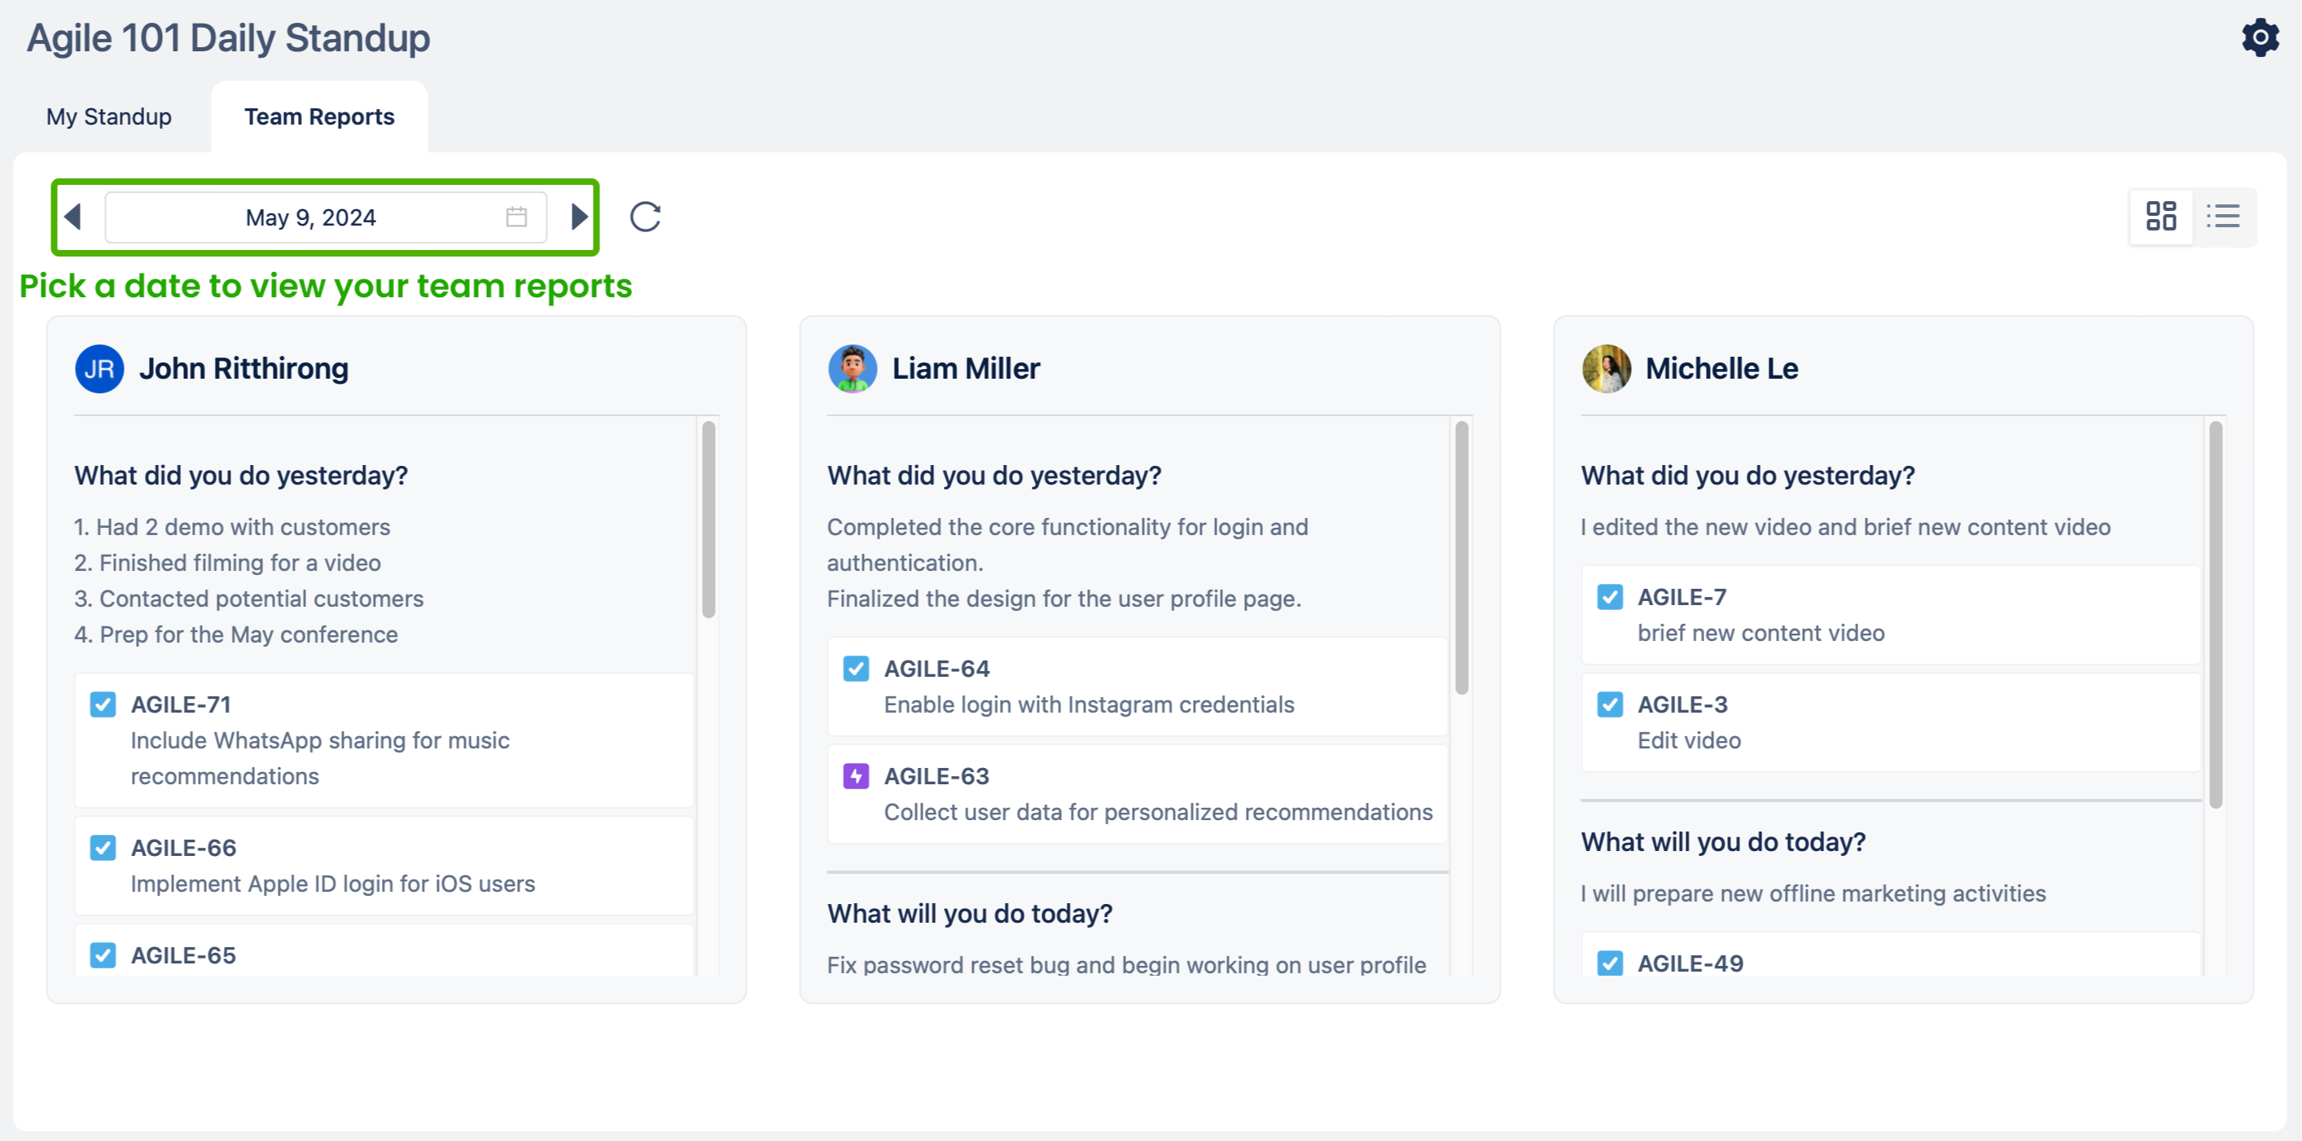Click Michelle Le's profile photo

1606,369
